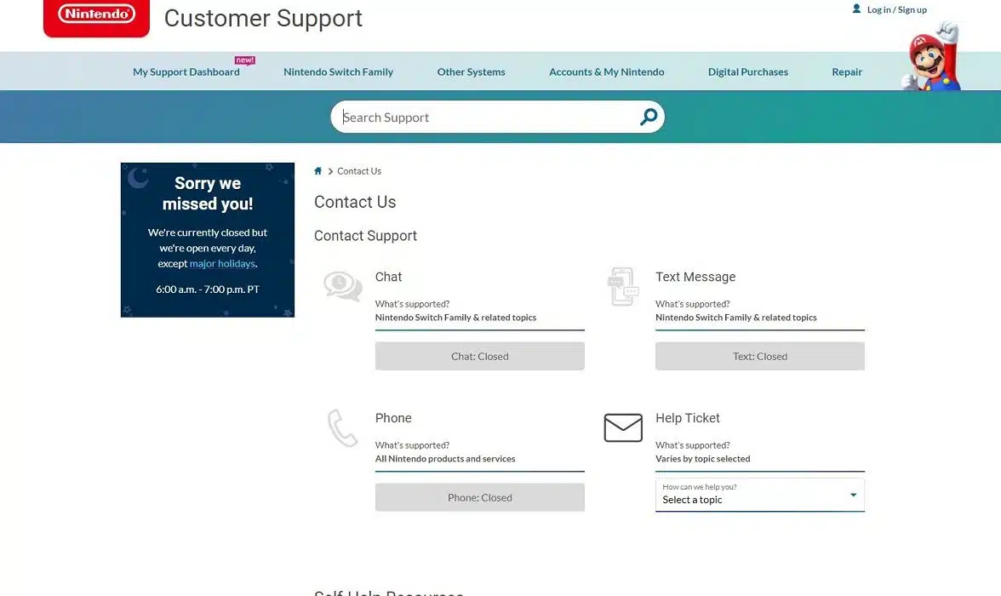Click the Help Ticket envelope icon
1001x596 pixels.
pyautogui.click(x=623, y=427)
